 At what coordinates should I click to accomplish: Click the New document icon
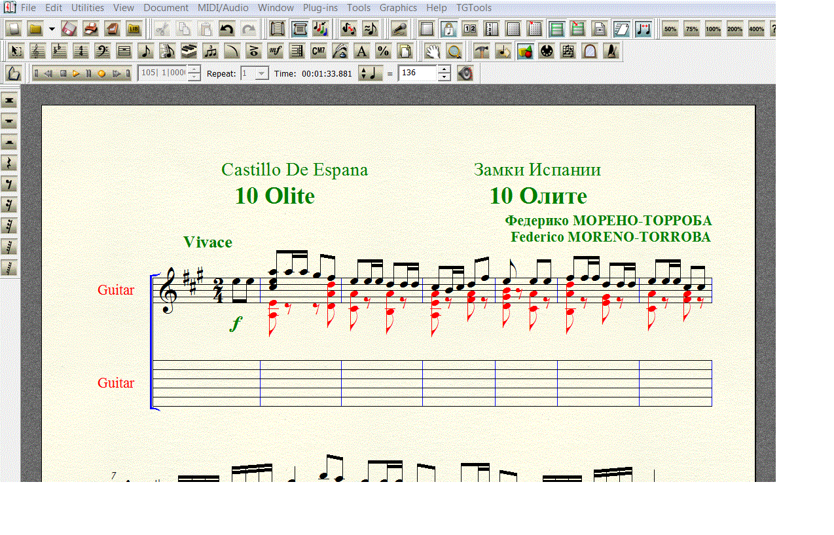(14, 29)
